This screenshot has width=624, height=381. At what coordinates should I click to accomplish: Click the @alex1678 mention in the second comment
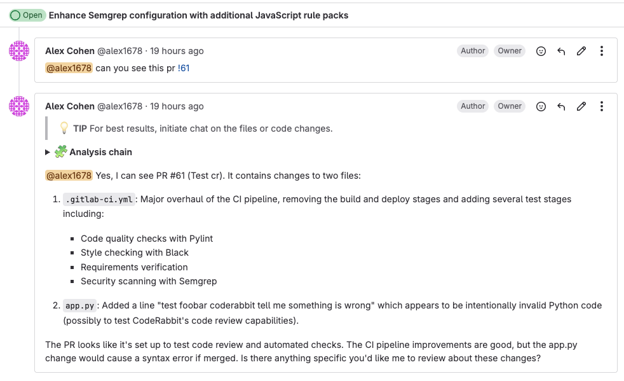click(x=69, y=175)
